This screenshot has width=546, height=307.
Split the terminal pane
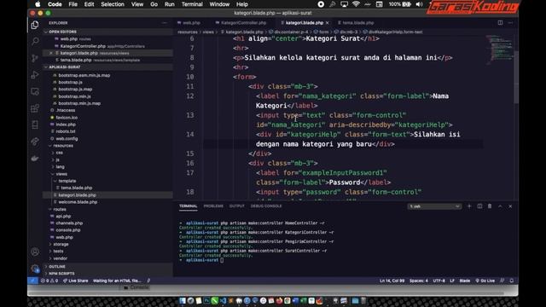tap(479, 206)
